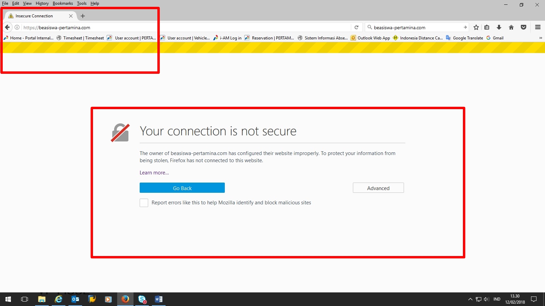Open the Windows Start menu
This screenshot has width=545, height=306.
click(8, 299)
